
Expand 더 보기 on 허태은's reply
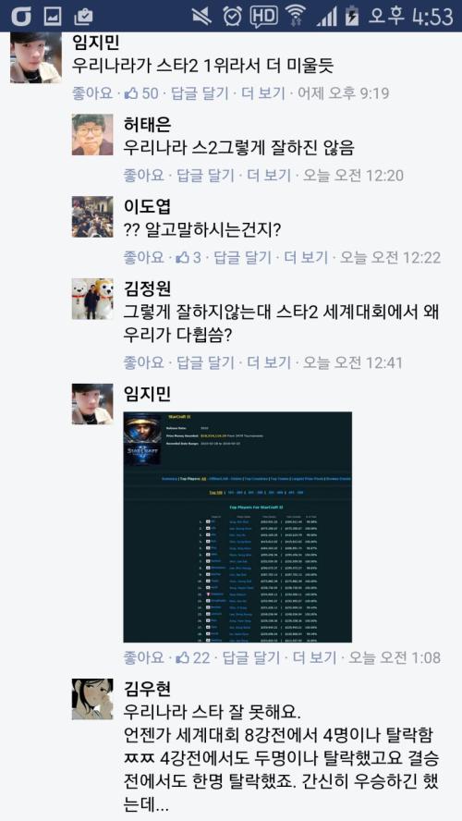tap(271, 176)
